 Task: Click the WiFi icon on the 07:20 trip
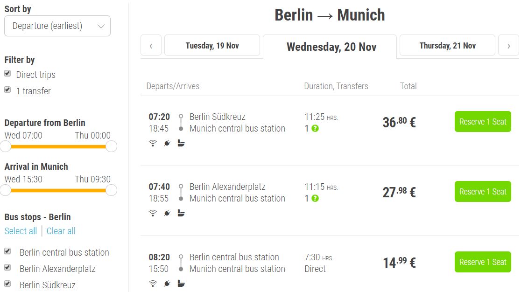[153, 143]
